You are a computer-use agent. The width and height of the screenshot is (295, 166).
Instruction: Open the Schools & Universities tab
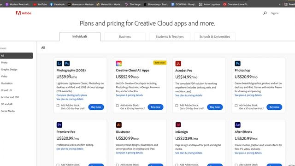point(215,36)
